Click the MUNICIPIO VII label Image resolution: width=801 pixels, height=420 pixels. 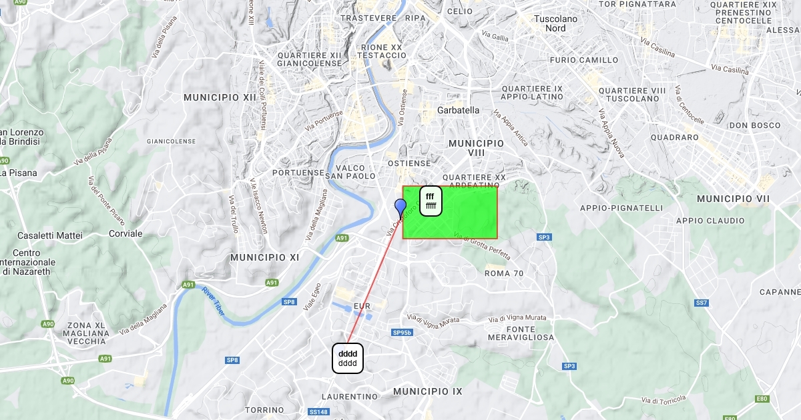(x=733, y=199)
